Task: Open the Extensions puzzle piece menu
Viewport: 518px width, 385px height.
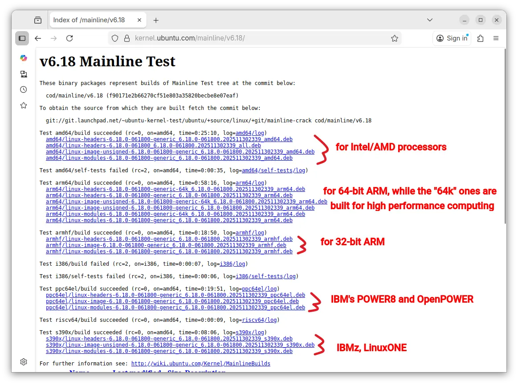Action: coord(480,38)
